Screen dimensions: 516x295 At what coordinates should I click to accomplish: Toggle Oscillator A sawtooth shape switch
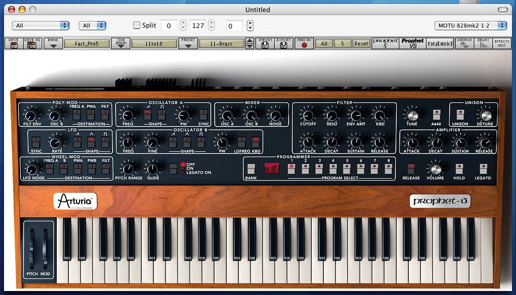click(x=148, y=114)
